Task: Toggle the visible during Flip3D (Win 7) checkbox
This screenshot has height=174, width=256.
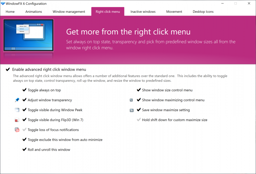Action: click(x=24, y=120)
